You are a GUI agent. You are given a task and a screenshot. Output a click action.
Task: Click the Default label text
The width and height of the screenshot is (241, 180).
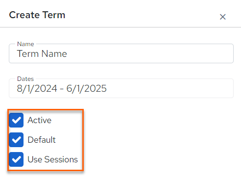click(x=42, y=140)
